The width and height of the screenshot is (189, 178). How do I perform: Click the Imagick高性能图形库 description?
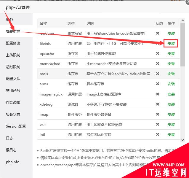point(104,94)
